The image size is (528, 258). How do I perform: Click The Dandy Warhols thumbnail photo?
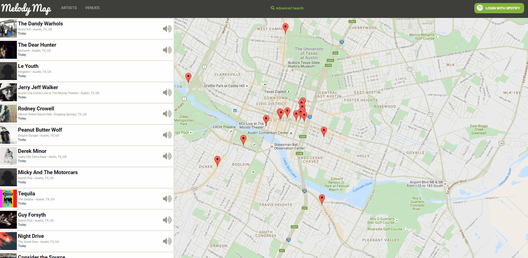(8, 29)
